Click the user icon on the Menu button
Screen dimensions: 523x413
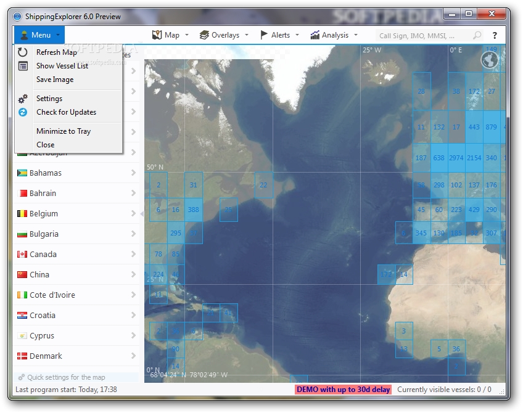click(24, 35)
